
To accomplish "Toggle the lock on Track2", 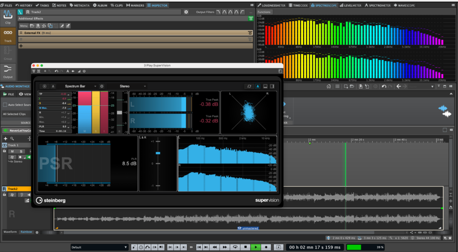I will point(4,195).
